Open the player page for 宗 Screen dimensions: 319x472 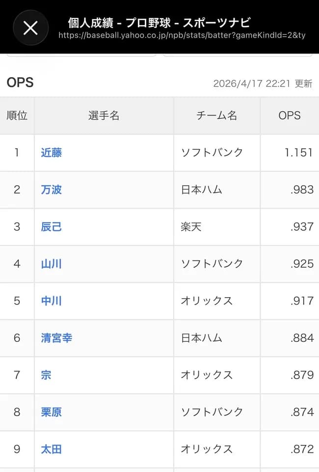click(46, 375)
